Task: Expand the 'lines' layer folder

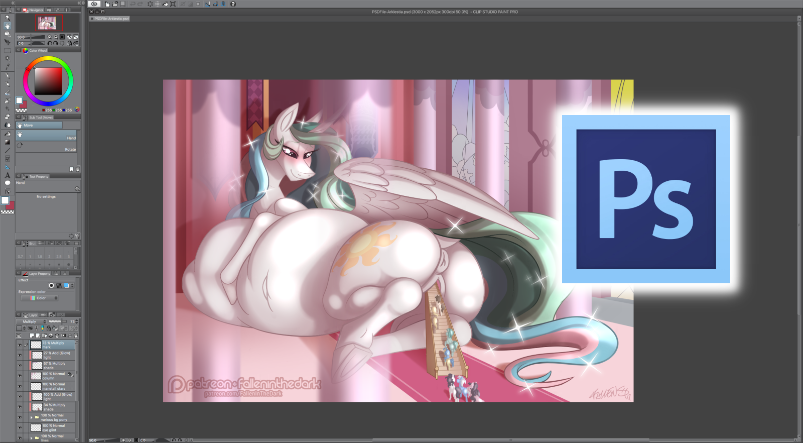Action: click(31, 438)
